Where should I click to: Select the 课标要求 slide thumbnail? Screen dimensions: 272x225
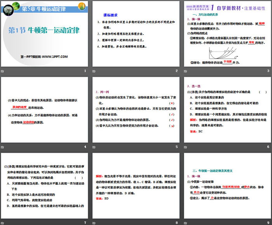click(136, 34)
